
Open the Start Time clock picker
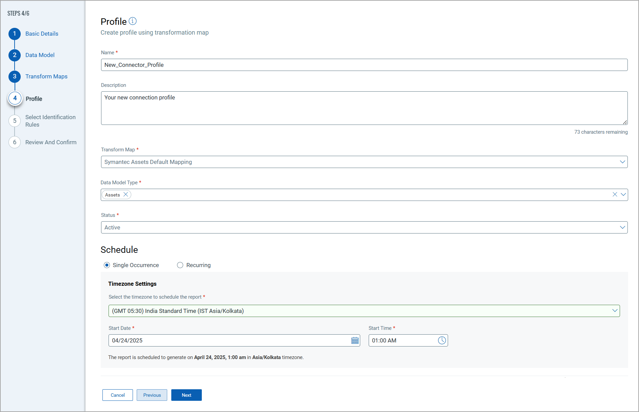442,340
